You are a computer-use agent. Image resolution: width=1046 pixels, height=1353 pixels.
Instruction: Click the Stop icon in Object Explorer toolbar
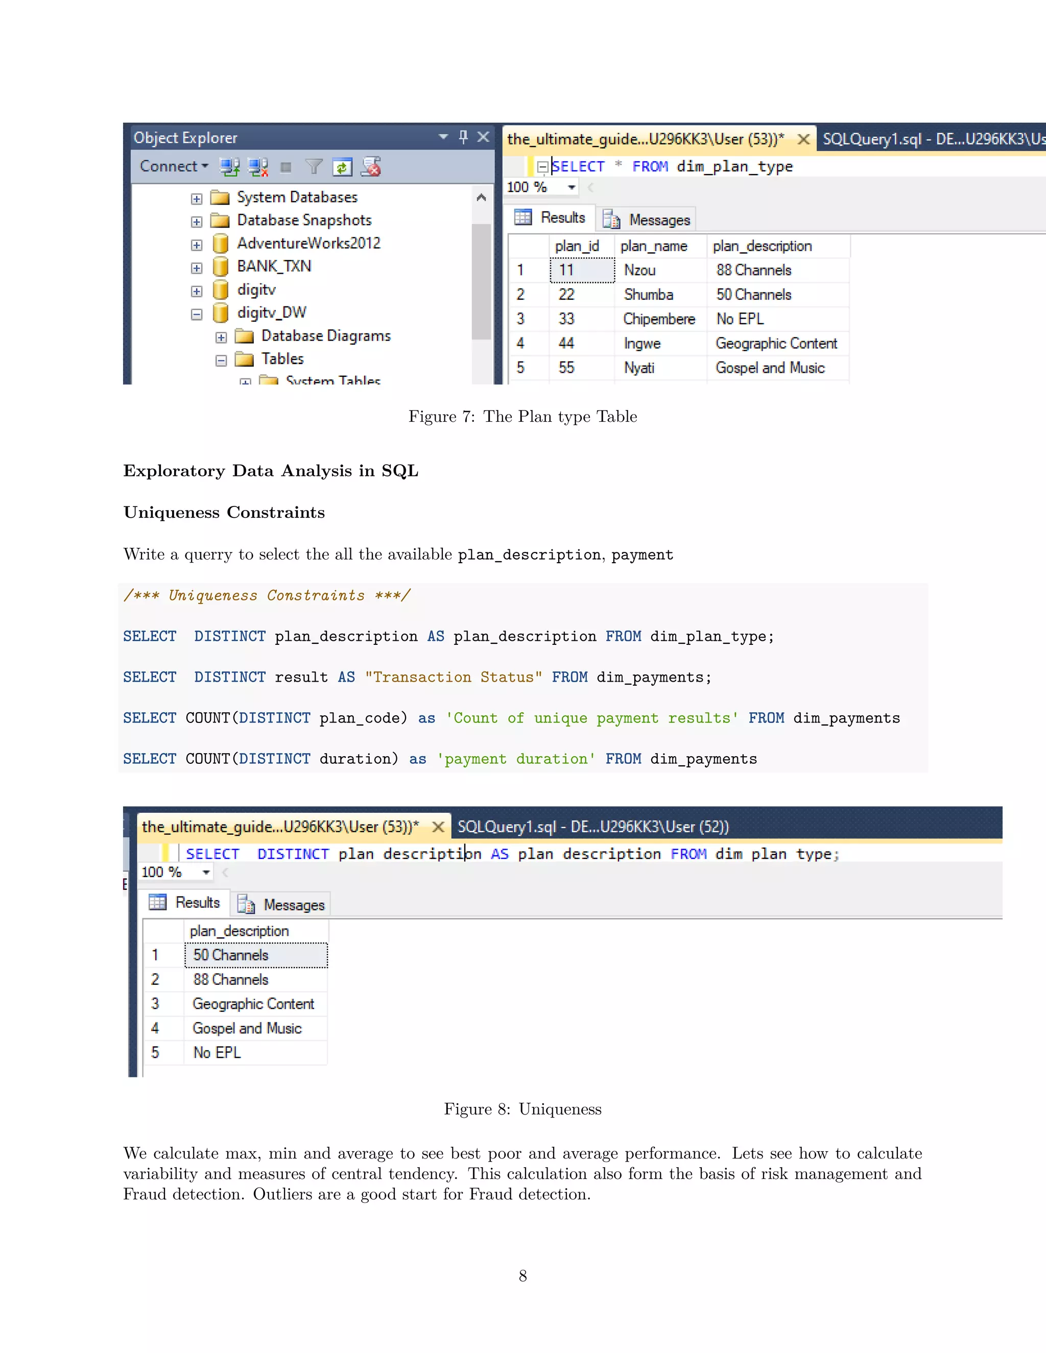[x=286, y=166]
